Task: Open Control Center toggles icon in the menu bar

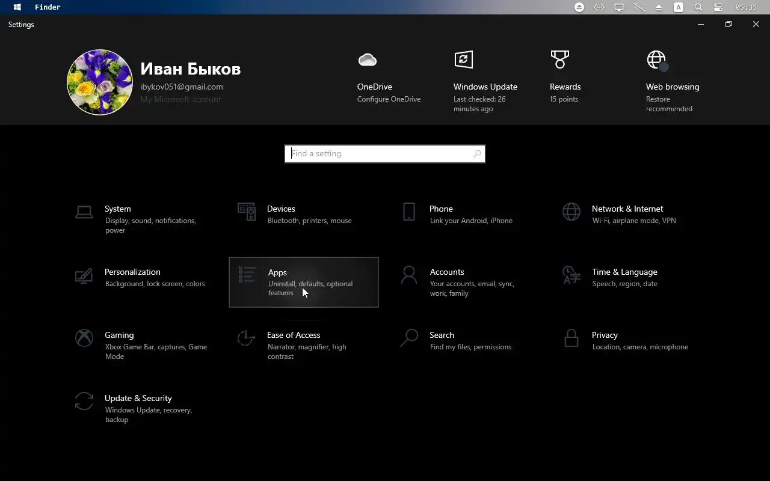Action: (718, 7)
